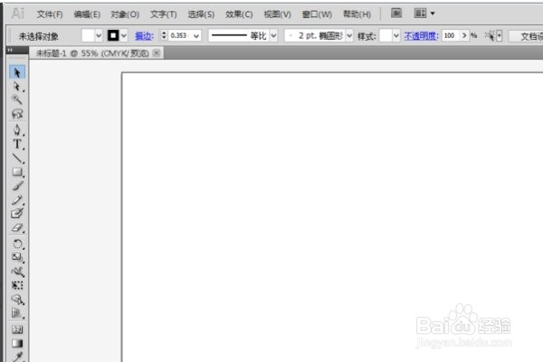The width and height of the screenshot is (543, 362).
Task: Select the Blob Brush tool
Action: pos(17,214)
